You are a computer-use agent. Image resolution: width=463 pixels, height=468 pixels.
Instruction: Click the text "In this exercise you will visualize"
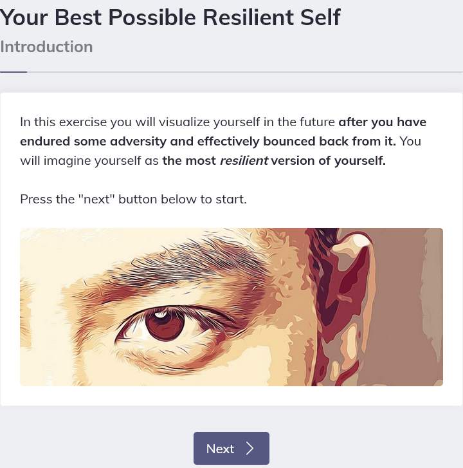pyautogui.click(x=111, y=122)
